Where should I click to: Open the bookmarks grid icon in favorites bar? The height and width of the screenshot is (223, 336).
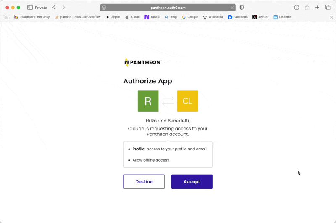click(x=6, y=17)
